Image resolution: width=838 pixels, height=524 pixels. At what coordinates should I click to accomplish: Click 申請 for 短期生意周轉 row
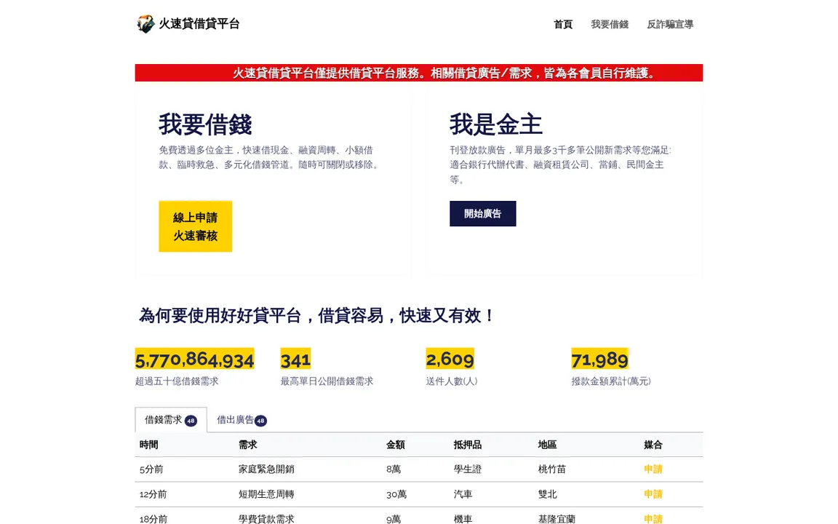pyautogui.click(x=653, y=494)
